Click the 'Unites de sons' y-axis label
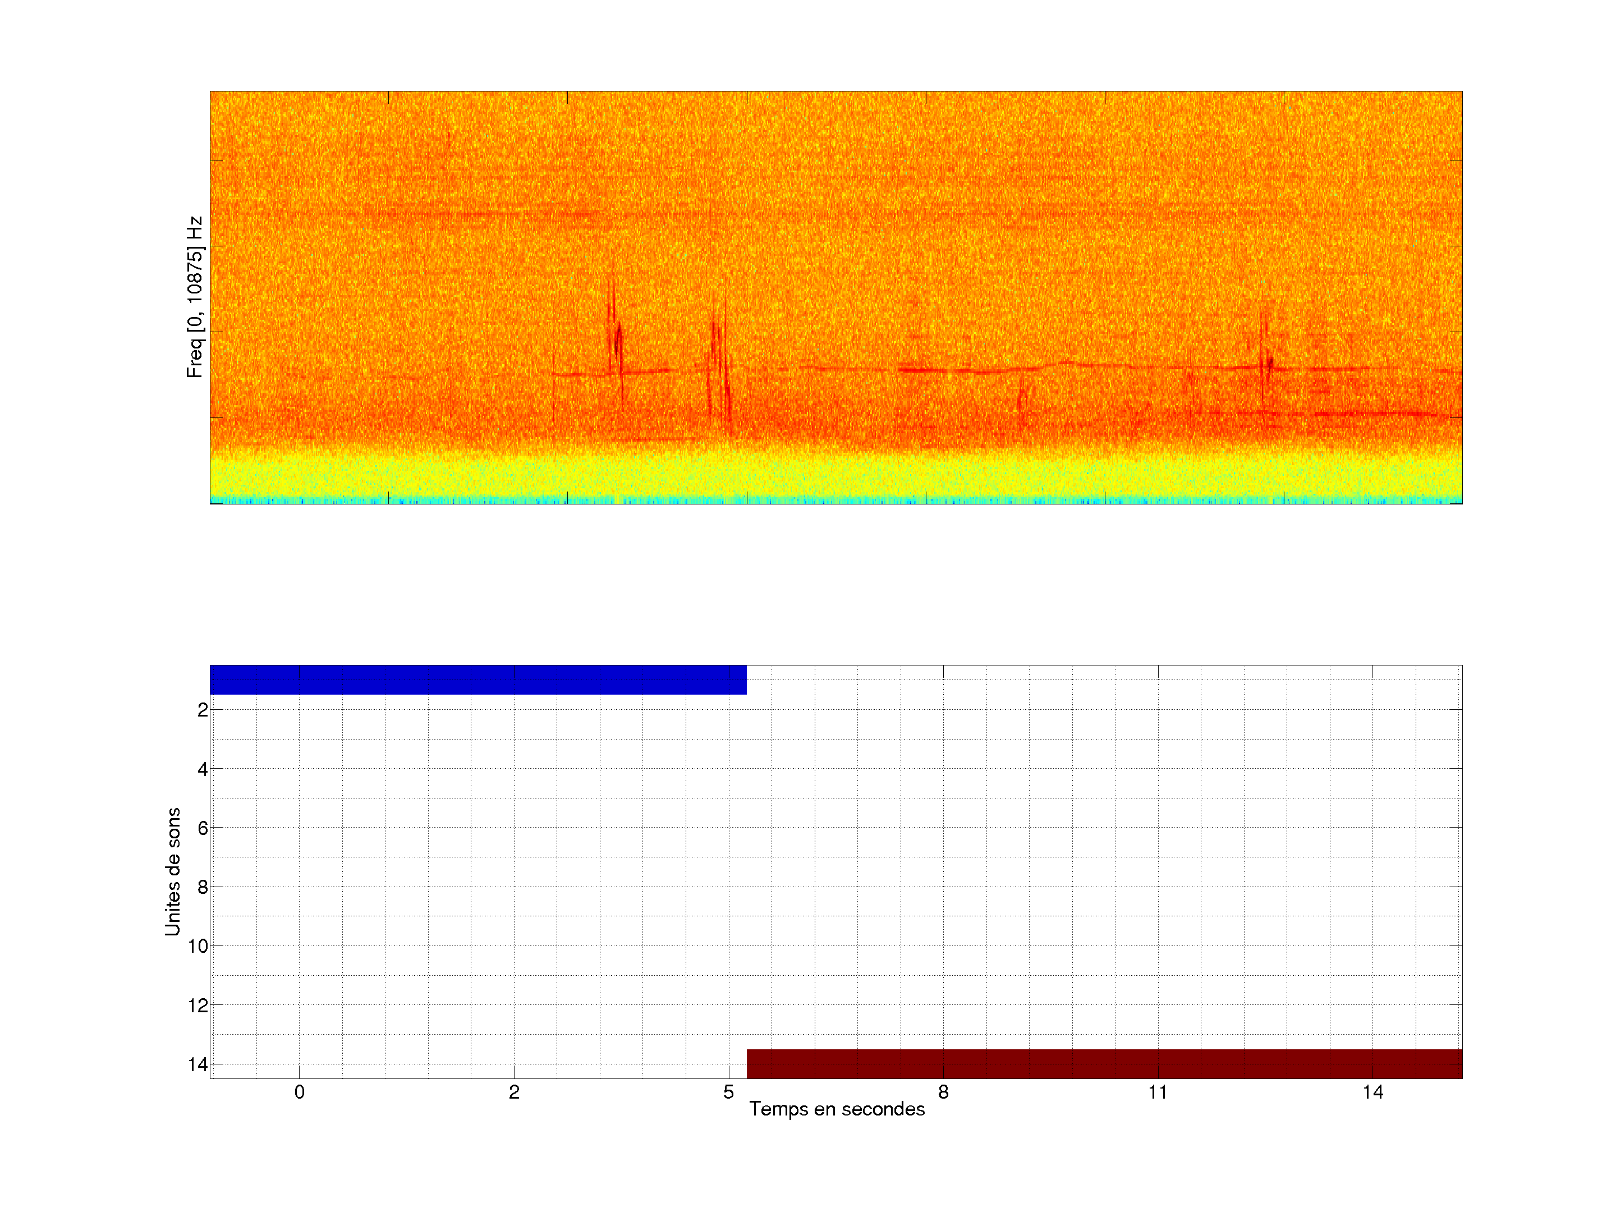The height and width of the screenshot is (1212, 1616). (172, 871)
